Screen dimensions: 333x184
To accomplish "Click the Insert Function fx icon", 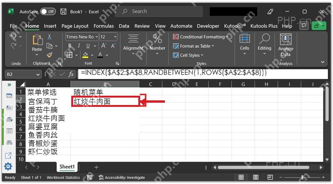I will tap(71, 74).
